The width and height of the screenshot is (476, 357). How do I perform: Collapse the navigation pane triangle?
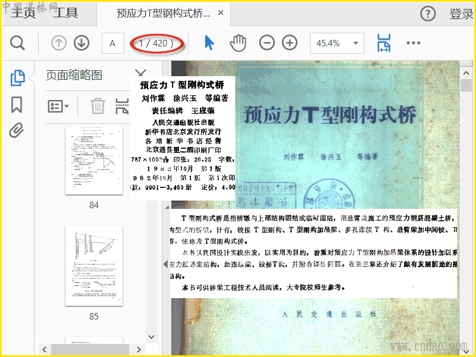point(165,264)
